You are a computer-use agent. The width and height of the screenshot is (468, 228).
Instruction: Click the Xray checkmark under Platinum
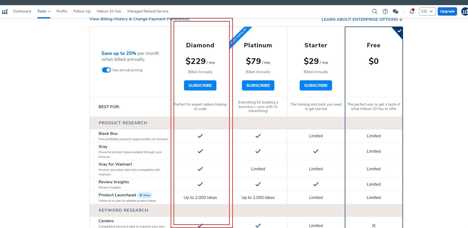click(x=258, y=151)
